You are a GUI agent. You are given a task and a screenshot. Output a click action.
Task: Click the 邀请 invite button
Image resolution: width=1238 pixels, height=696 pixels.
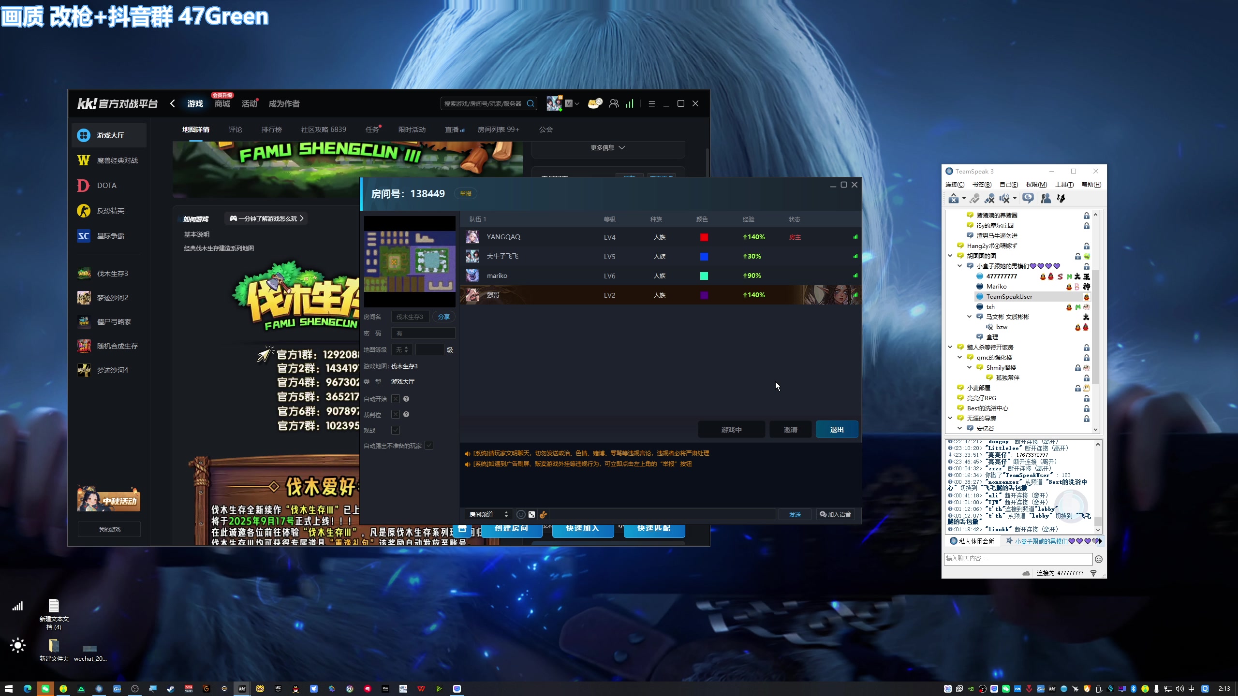tap(790, 430)
